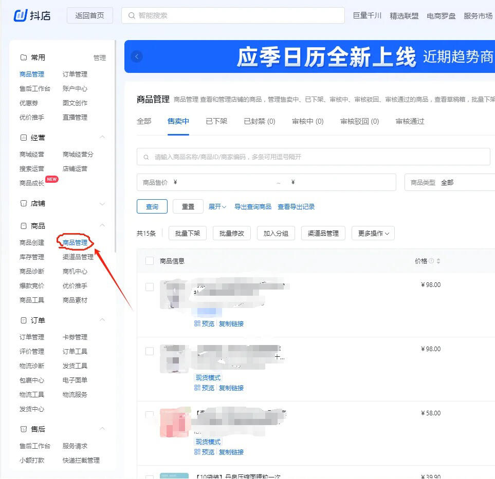Switch to the 审核中 (0) tab
This screenshot has width=495, height=479.
coord(308,121)
